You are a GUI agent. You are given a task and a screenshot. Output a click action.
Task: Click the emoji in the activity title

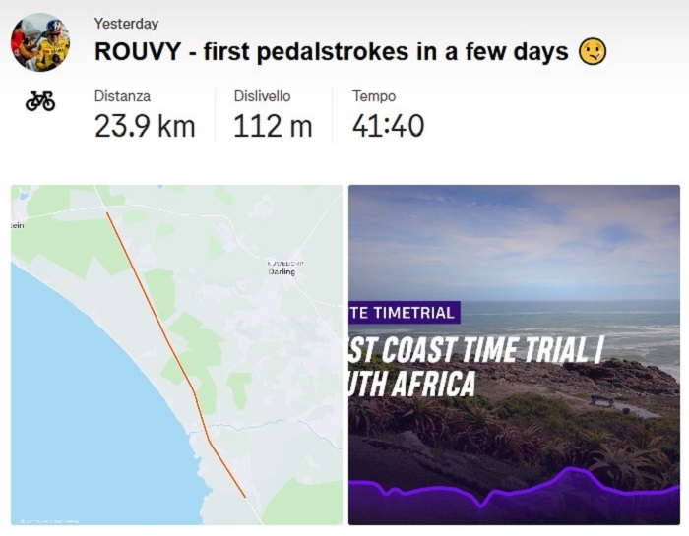tap(592, 51)
